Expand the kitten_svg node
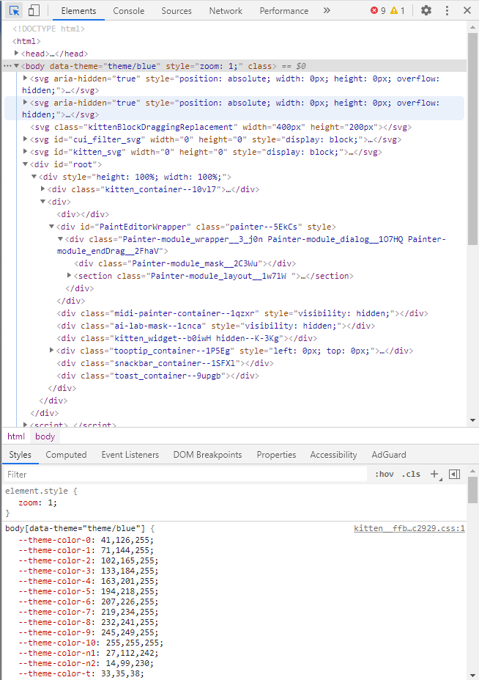Screen dimensions: 479x680 pos(25,152)
